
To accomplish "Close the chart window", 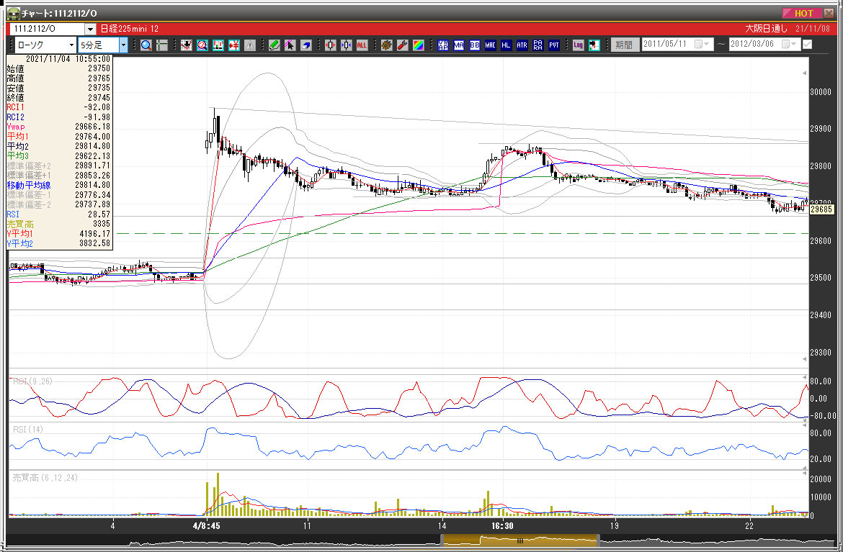I will click(829, 13).
